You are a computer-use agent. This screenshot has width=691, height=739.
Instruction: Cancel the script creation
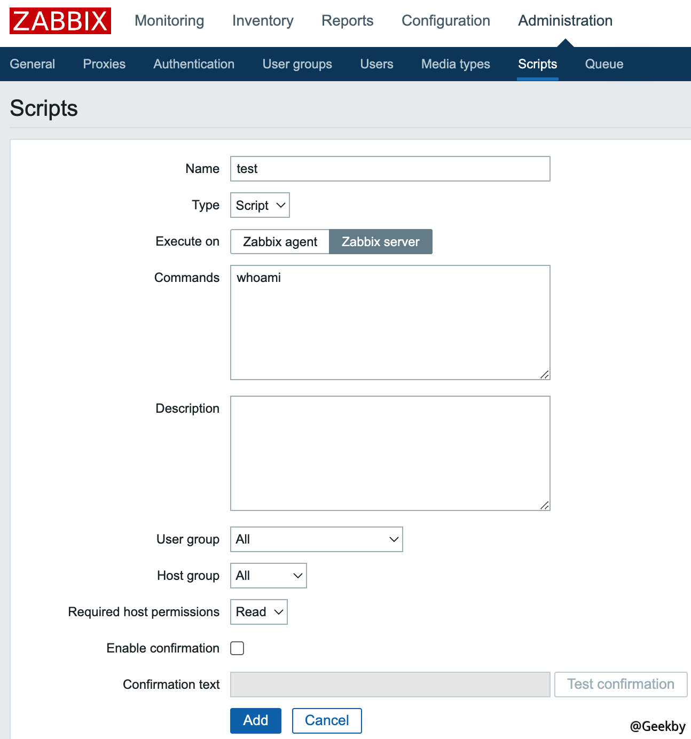(x=326, y=721)
